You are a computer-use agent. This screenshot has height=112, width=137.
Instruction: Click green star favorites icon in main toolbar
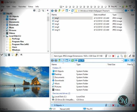(x=127, y=7)
